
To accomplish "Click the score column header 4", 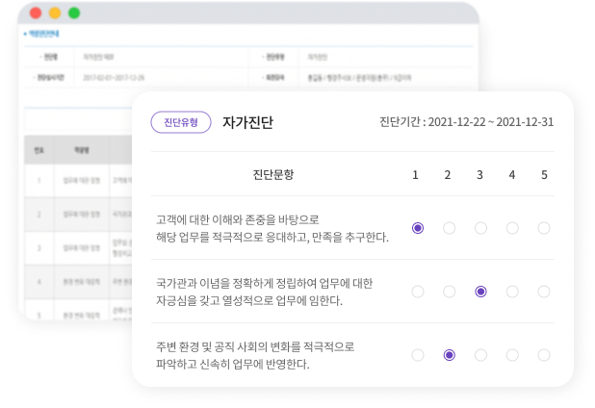I will pos(512,175).
